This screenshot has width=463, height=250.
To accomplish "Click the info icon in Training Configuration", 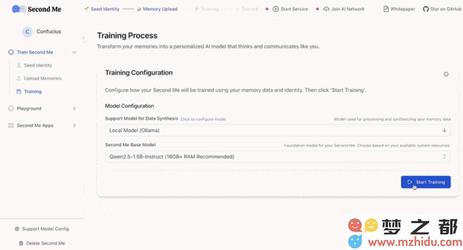I will click(446, 74).
